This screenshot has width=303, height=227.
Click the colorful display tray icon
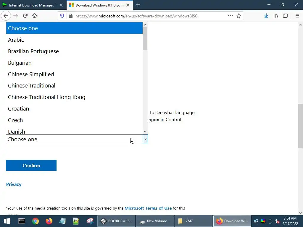(x=263, y=221)
